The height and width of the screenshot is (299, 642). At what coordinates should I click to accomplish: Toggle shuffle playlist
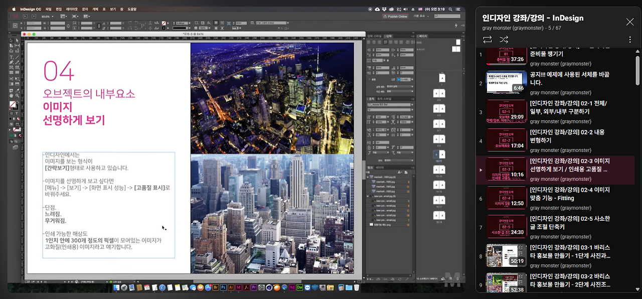point(504,39)
